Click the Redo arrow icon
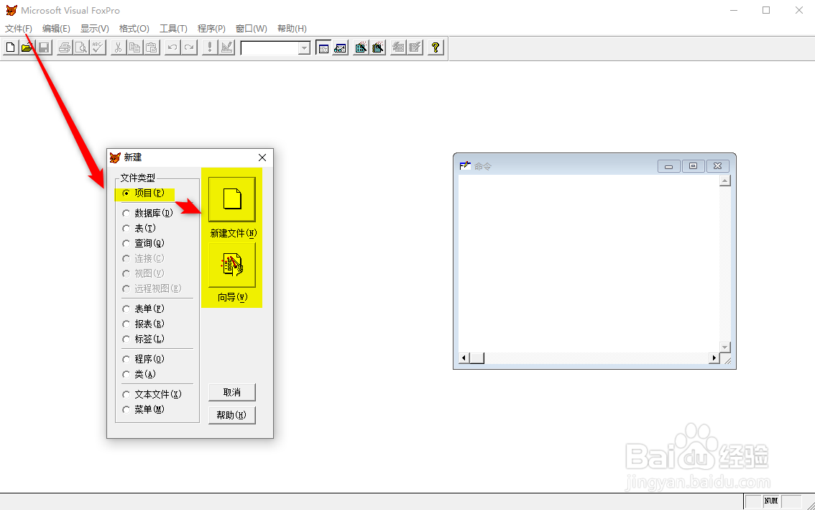The height and width of the screenshot is (510, 815). tap(189, 48)
